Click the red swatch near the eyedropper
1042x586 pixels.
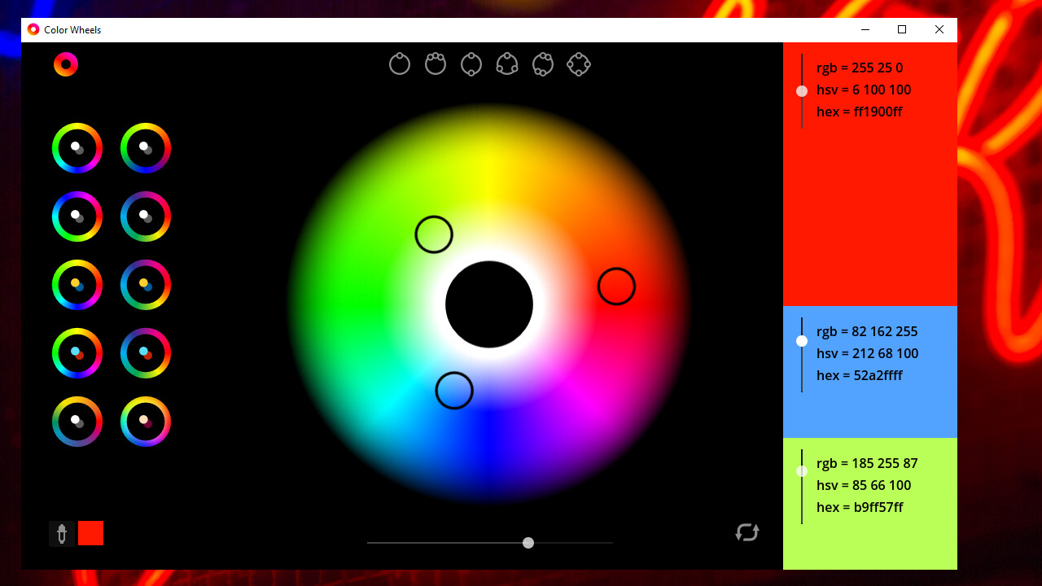point(90,533)
